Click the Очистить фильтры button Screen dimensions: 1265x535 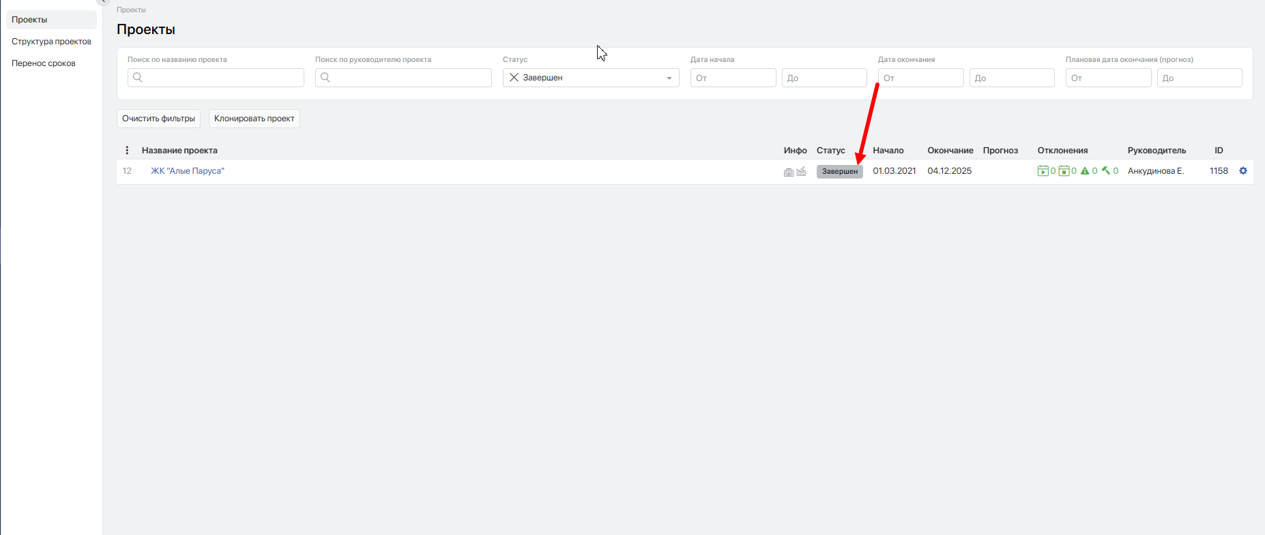158,119
